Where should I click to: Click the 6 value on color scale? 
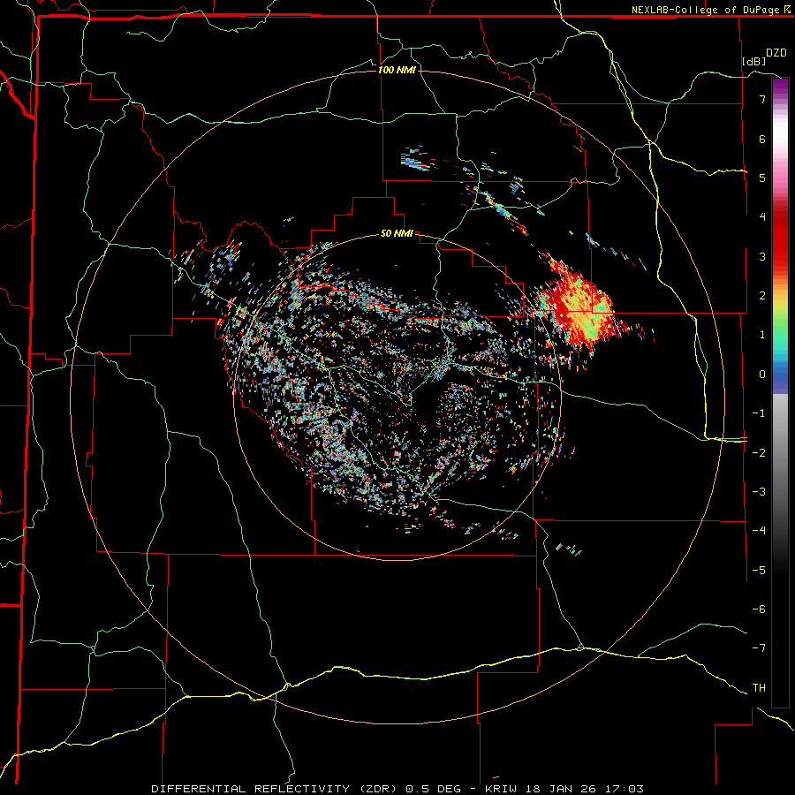[x=762, y=139]
